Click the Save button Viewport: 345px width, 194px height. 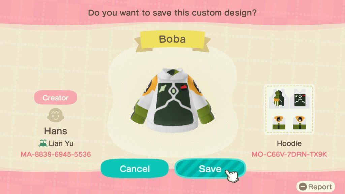coord(210,169)
